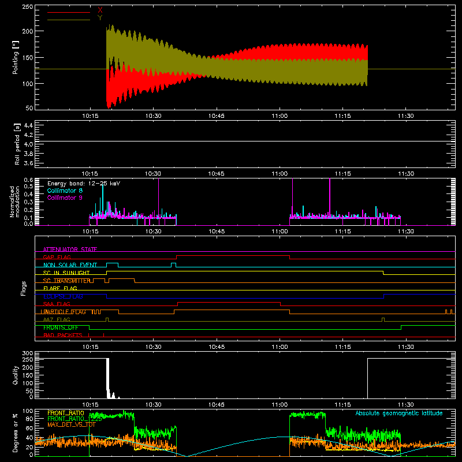Select the MAX_DET_VS_TOT legend entry
462x462 pixels.
click(71, 424)
